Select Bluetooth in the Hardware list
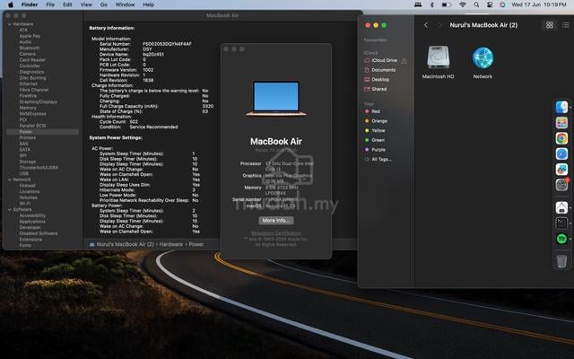 point(30,48)
